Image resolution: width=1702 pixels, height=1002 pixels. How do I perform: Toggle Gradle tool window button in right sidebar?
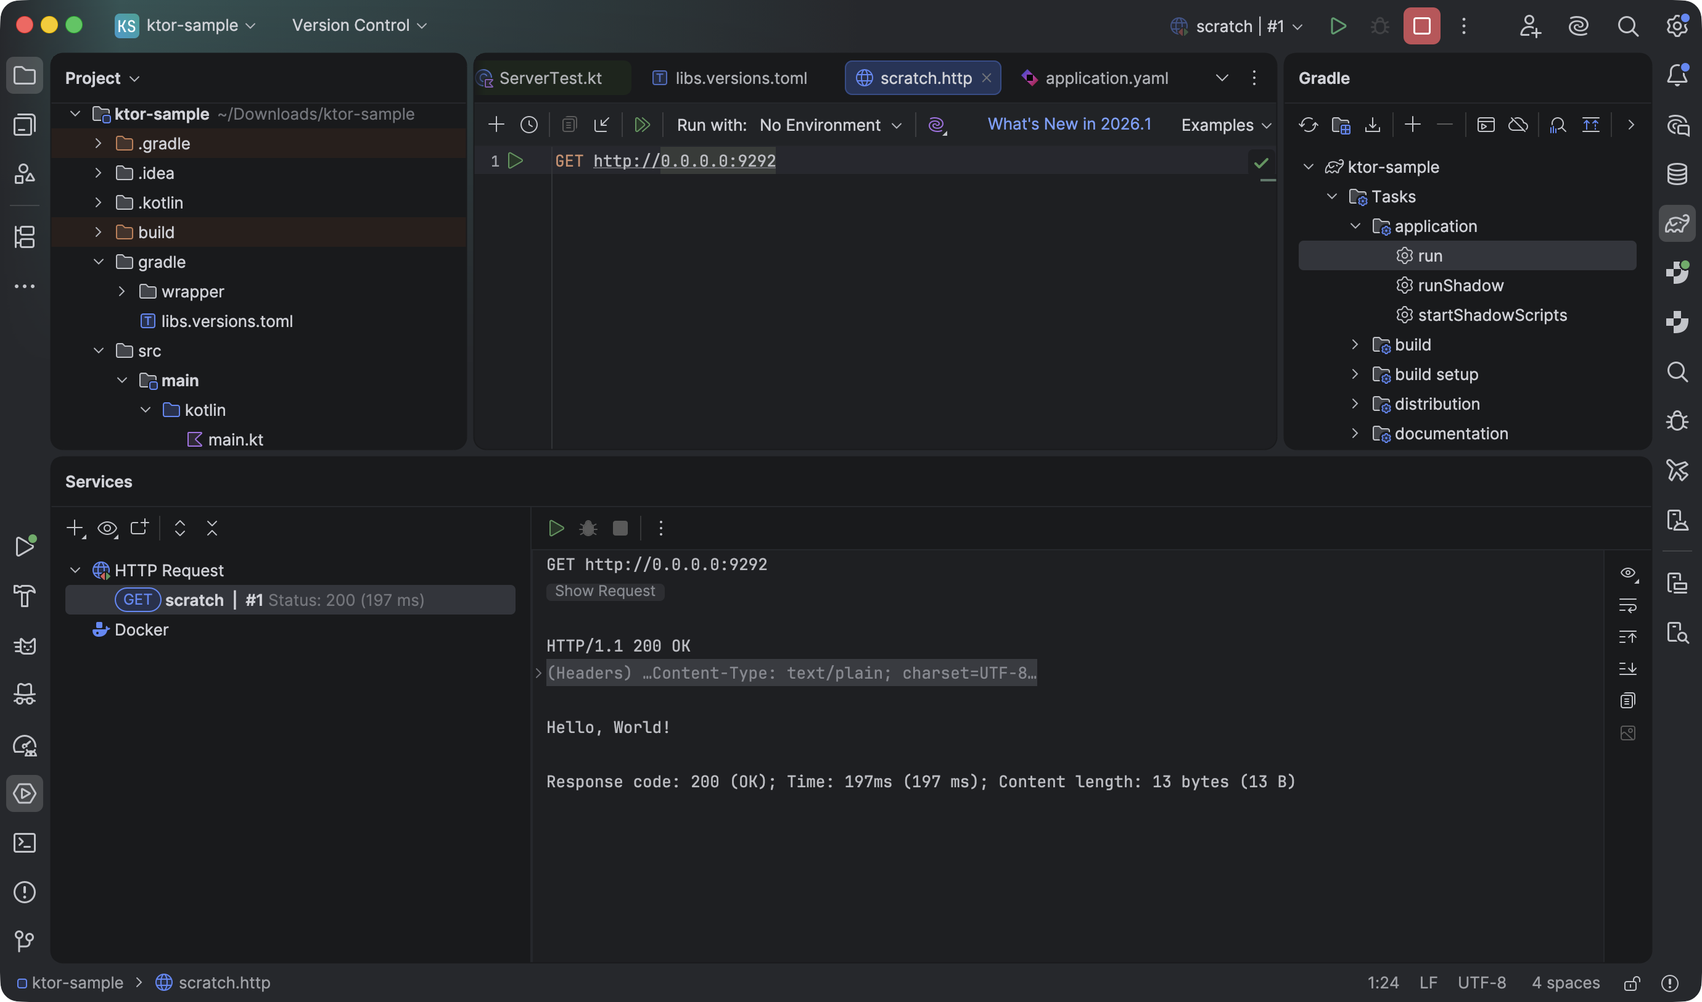(x=1677, y=223)
